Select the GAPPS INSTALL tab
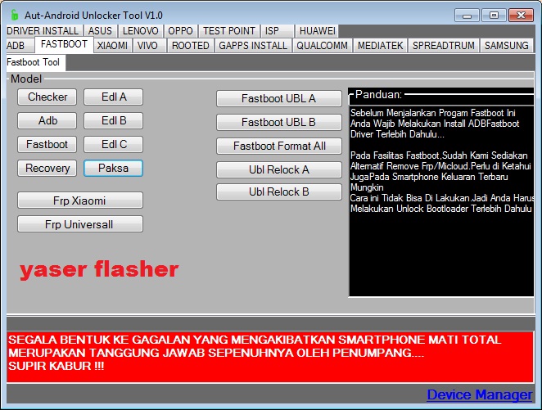The image size is (542, 410). pos(253,45)
